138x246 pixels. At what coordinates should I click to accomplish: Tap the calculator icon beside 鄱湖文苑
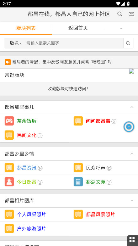(78, 182)
